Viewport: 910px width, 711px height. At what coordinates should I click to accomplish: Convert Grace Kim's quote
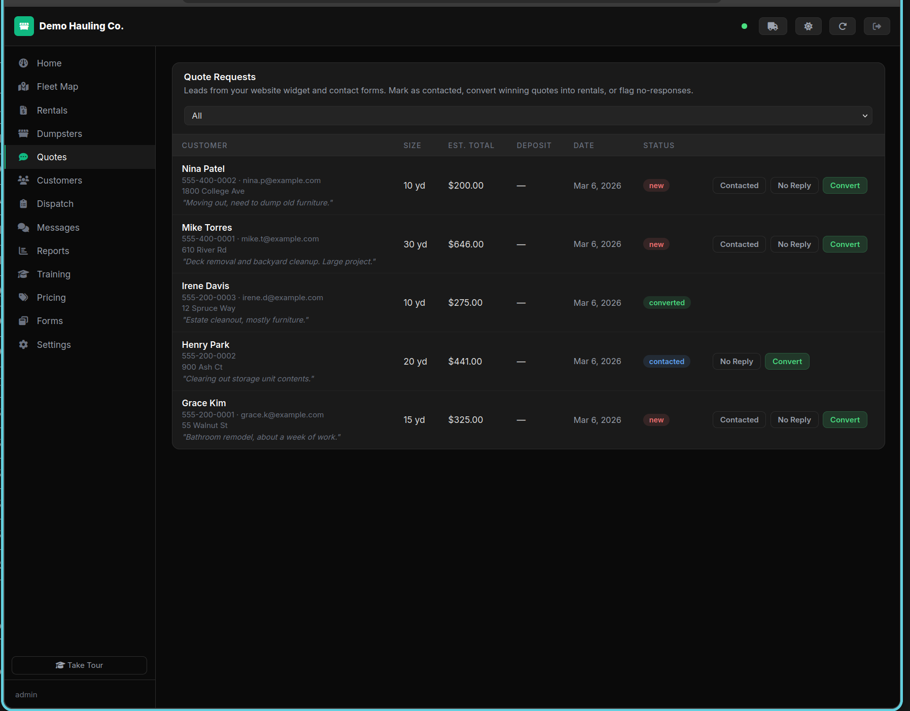point(845,420)
